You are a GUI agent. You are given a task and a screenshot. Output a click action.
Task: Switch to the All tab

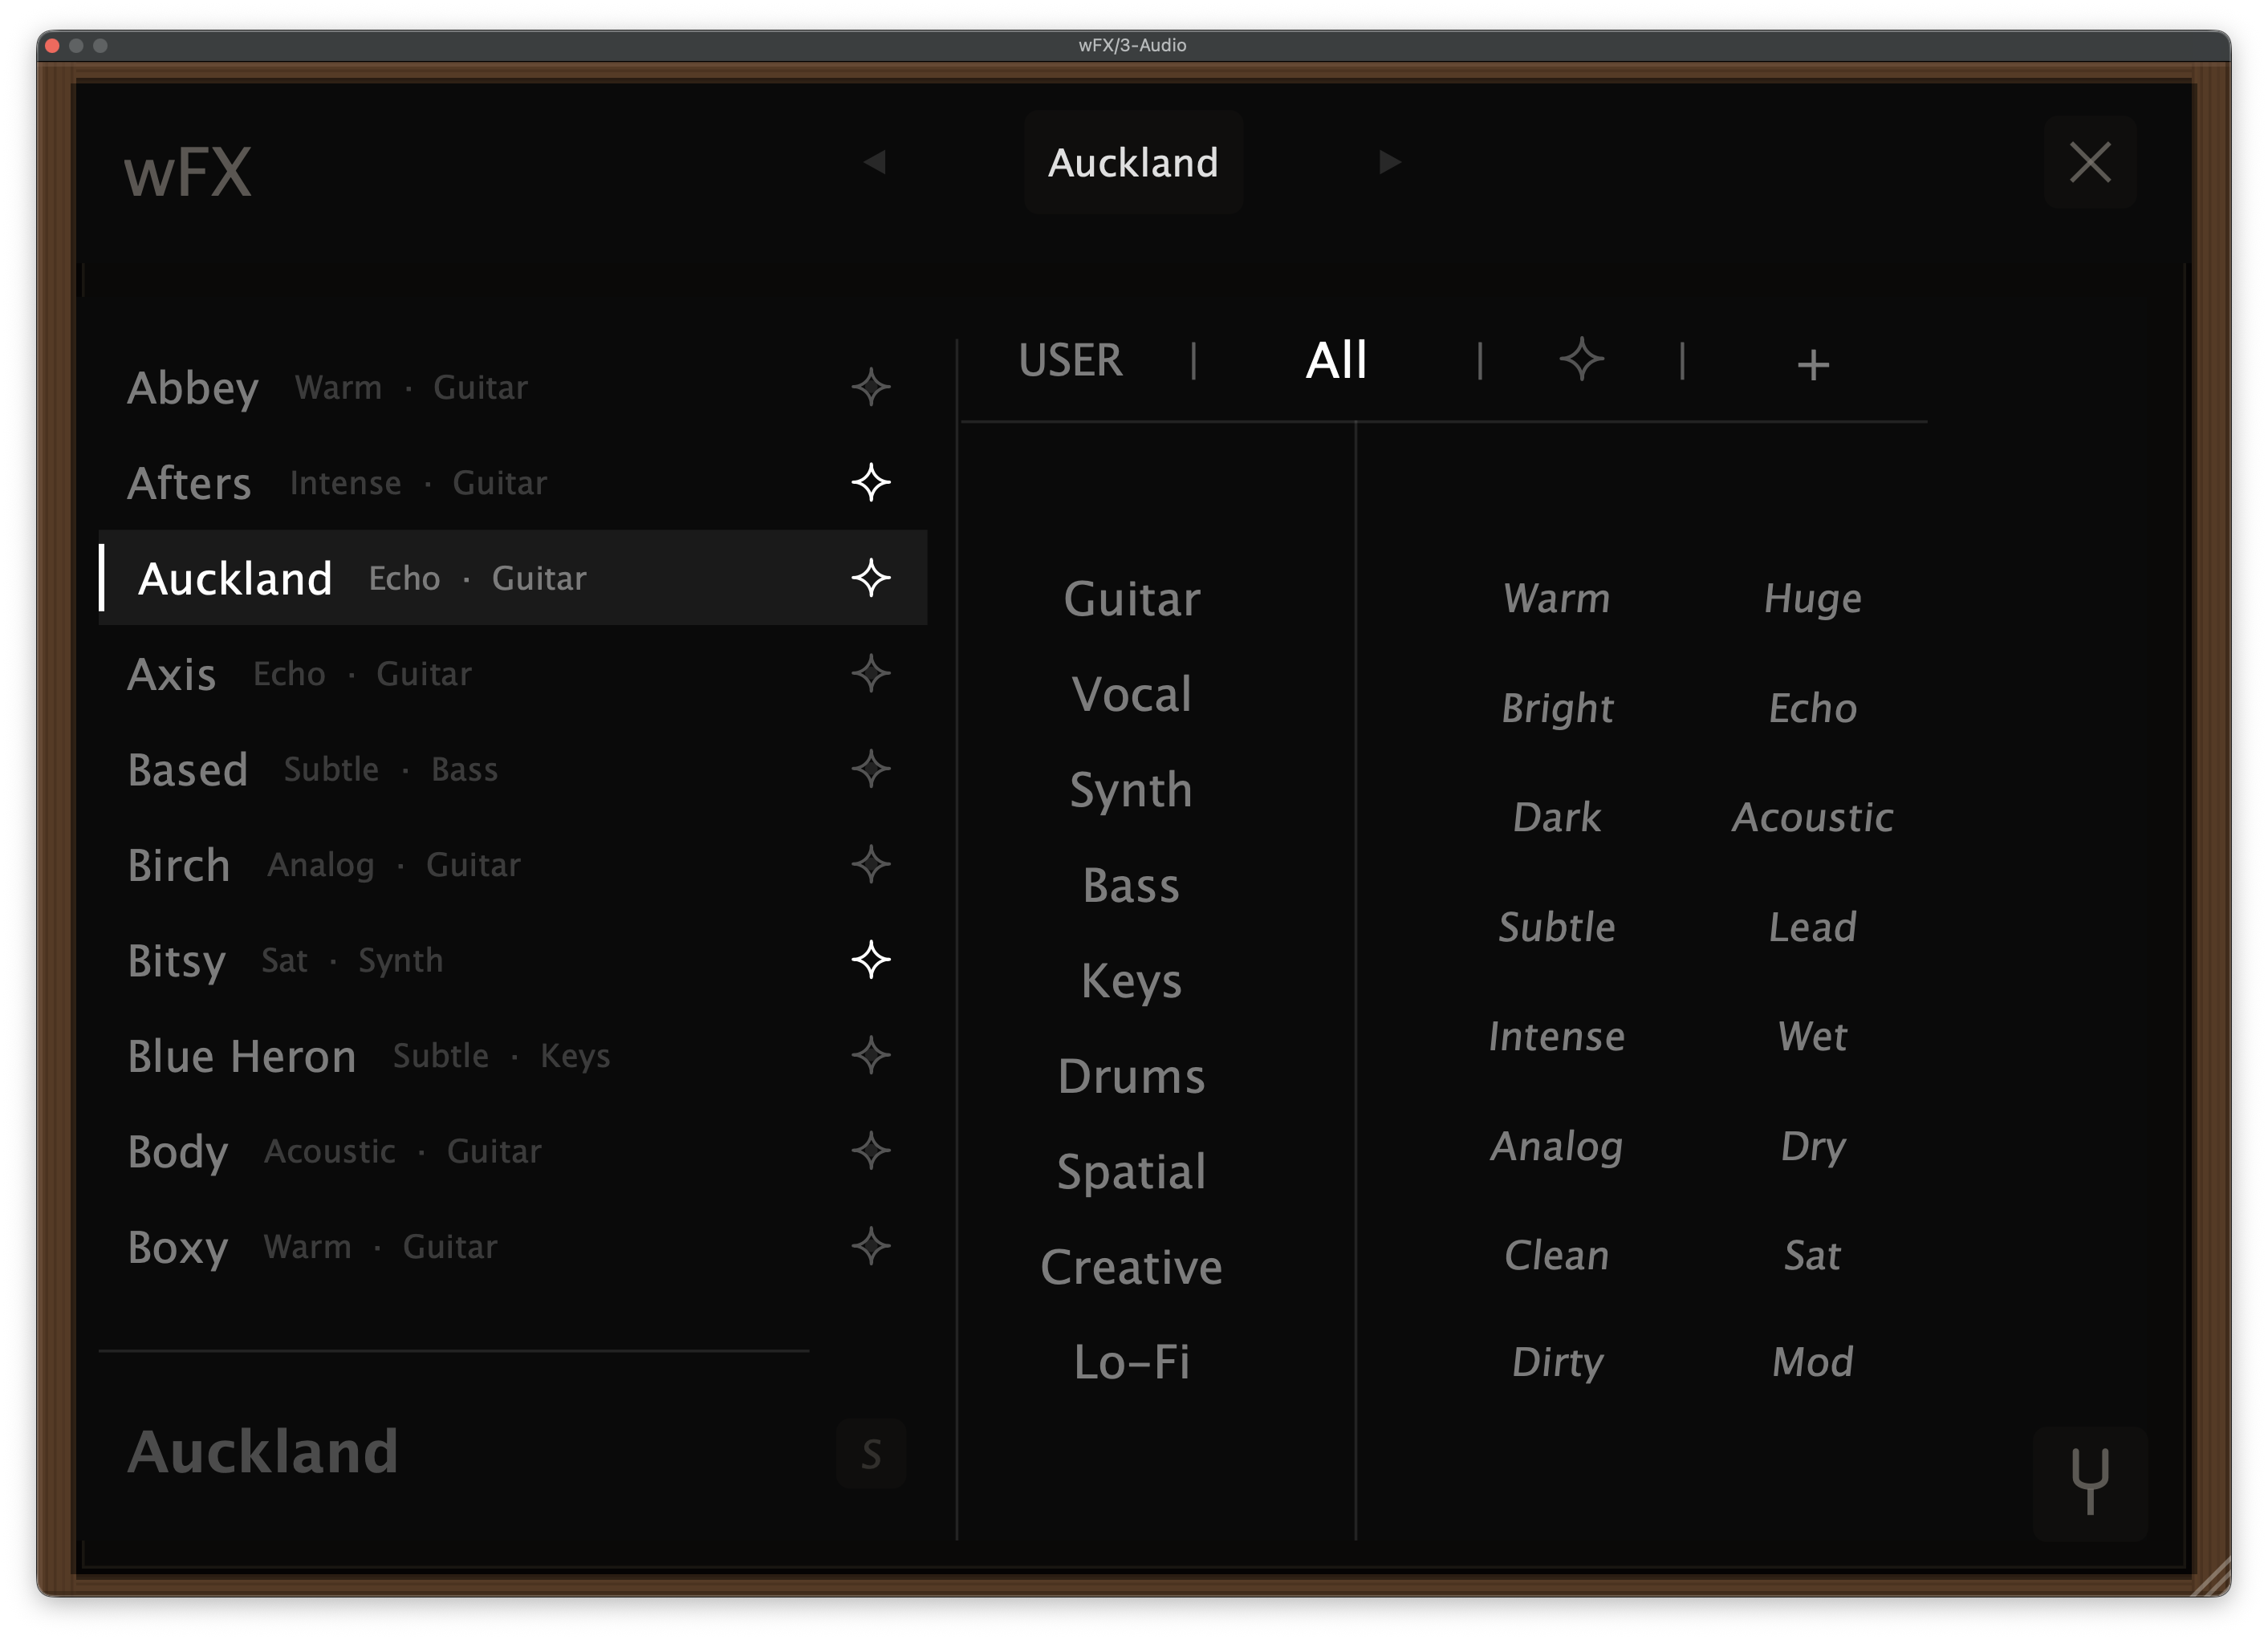pos(1336,360)
